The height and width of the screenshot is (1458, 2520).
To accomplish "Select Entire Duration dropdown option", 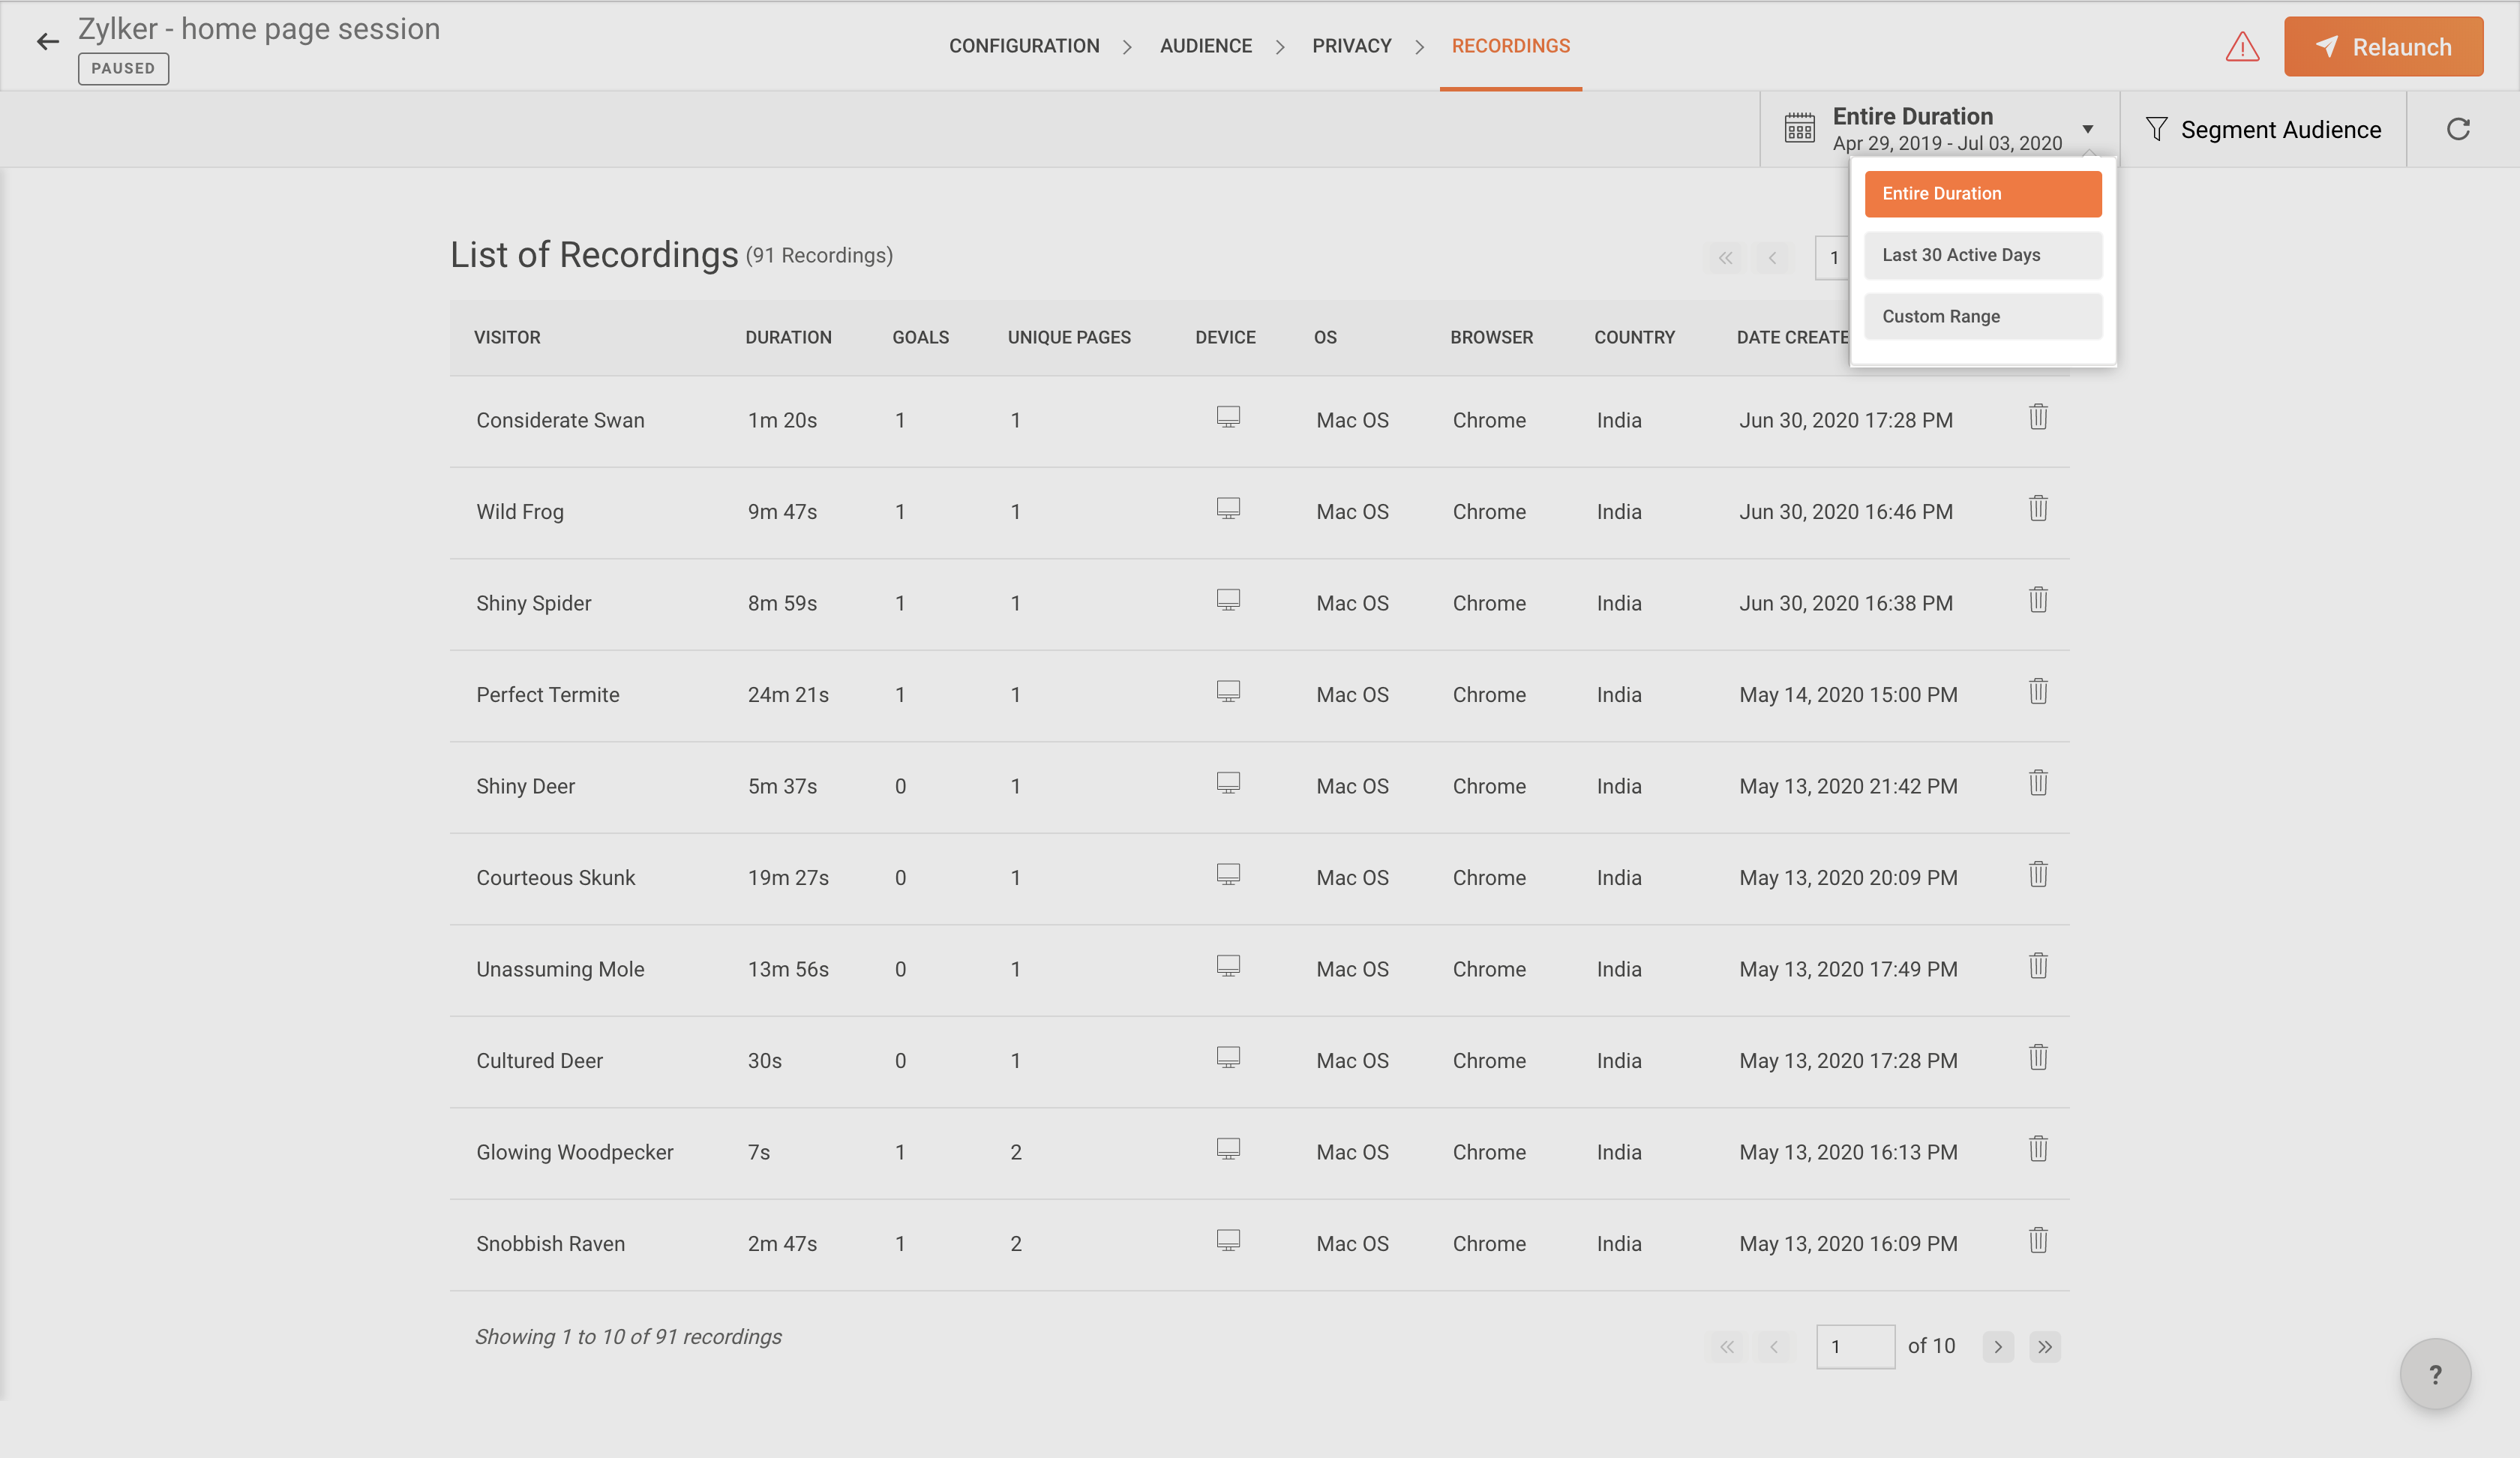I will 1982,194.
